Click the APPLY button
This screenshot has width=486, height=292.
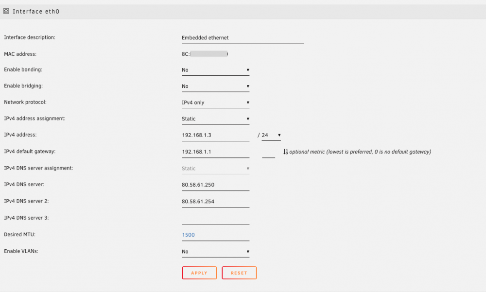(x=199, y=273)
